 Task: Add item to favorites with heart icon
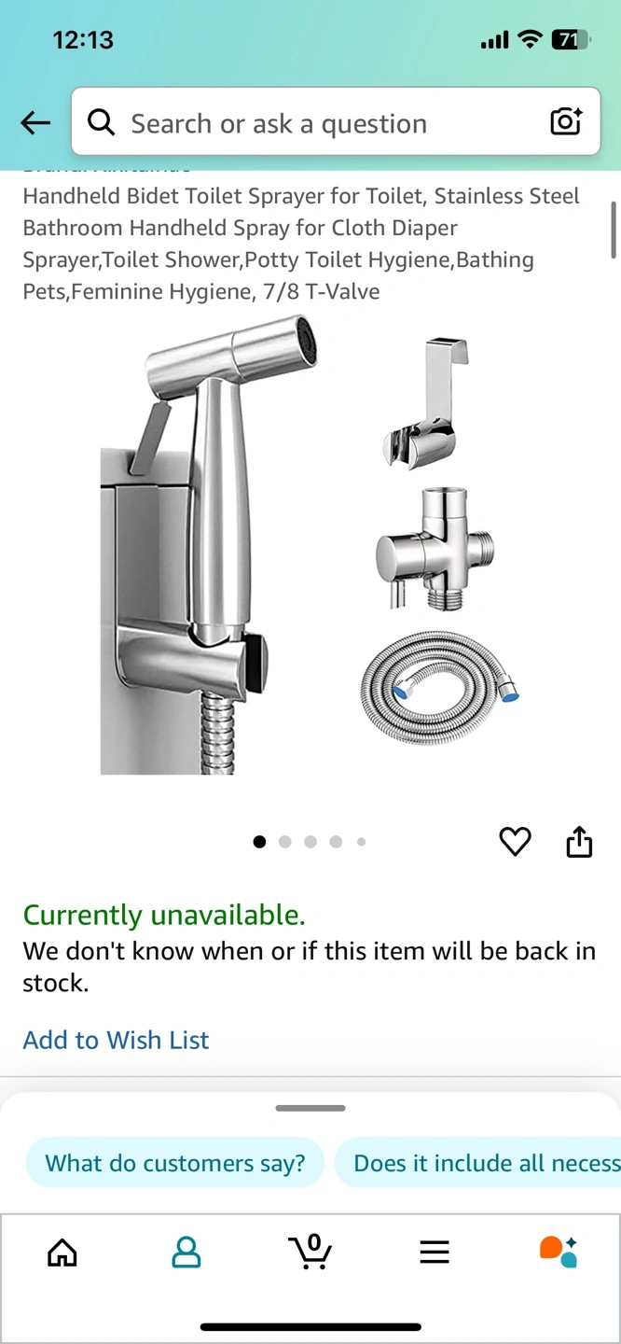tap(515, 842)
